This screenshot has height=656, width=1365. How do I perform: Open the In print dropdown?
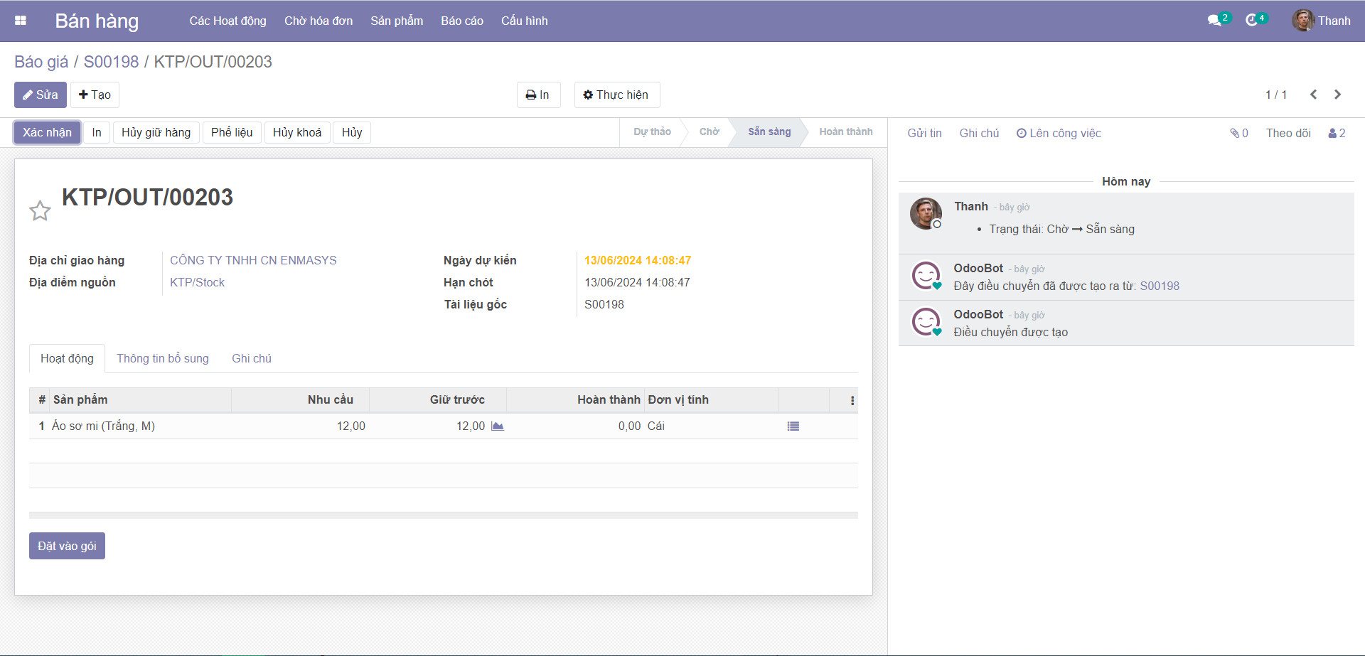point(537,95)
